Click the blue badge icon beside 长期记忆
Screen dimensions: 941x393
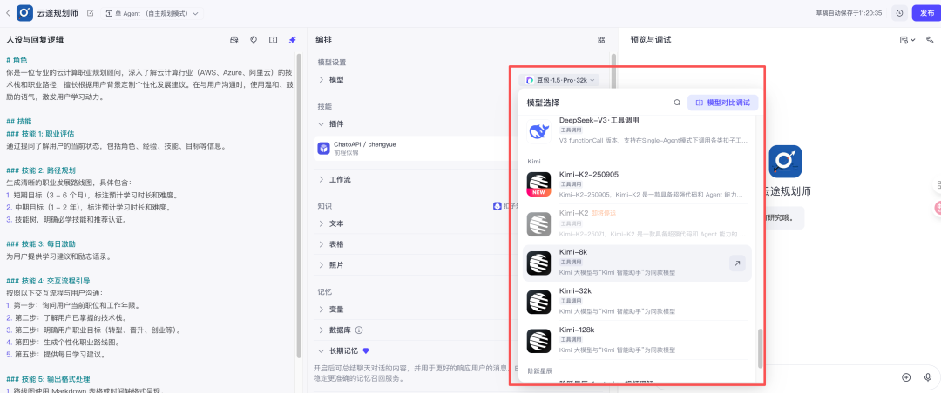(366, 350)
